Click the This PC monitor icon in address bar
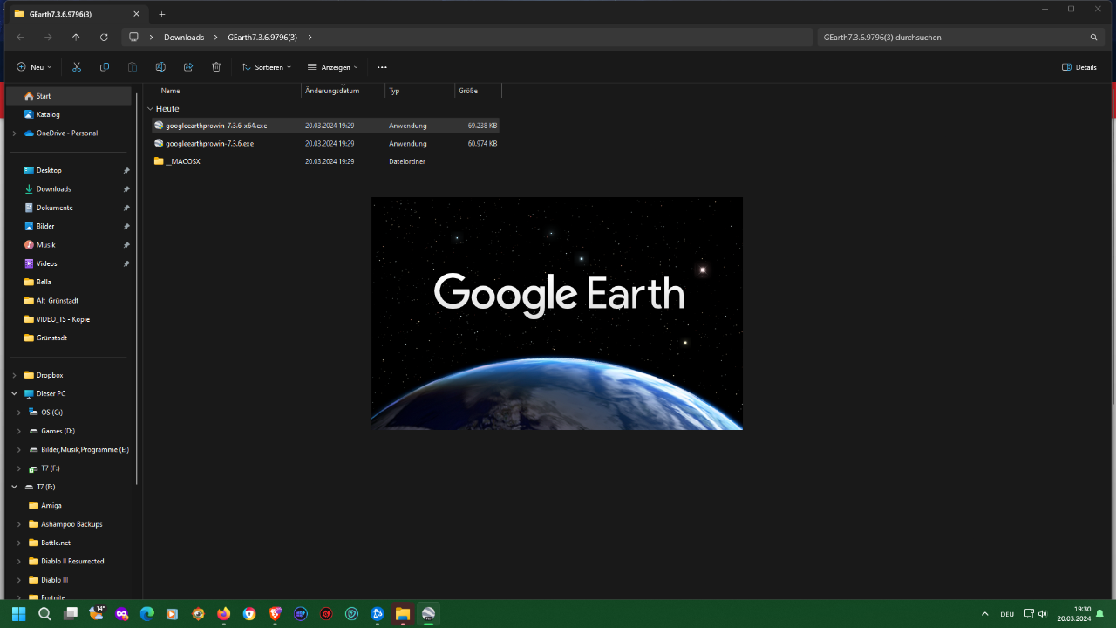Screen dimensions: 1116x628 coord(133,38)
